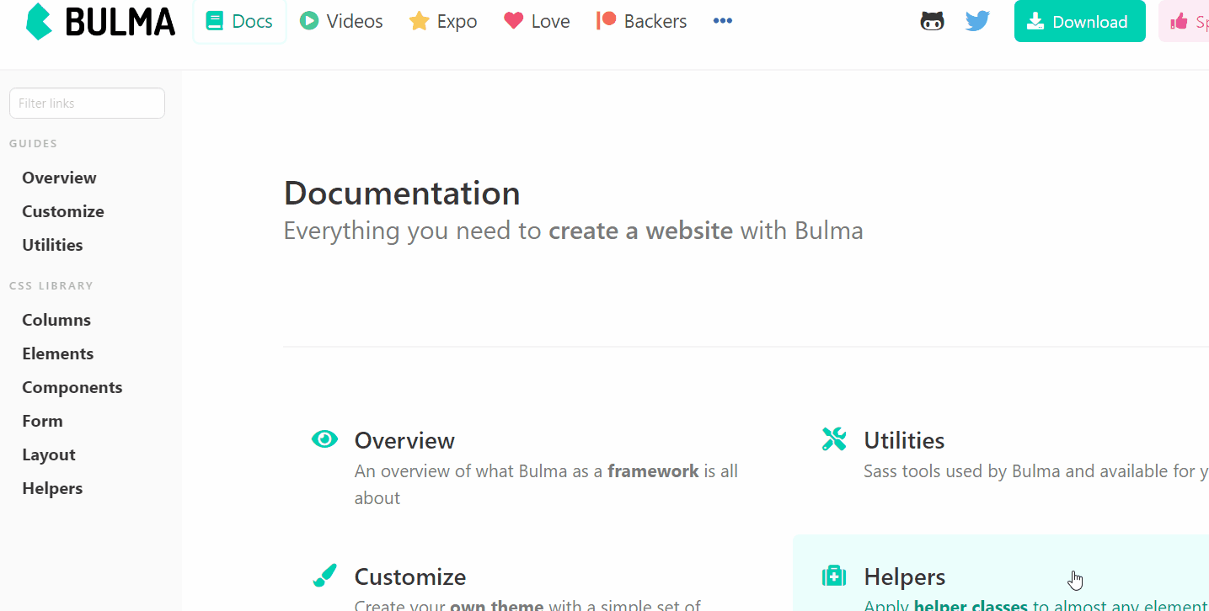Click the paintbrush icon beside Customize card
Image resolution: width=1209 pixels, height=611 pixels.
(324, 576)
